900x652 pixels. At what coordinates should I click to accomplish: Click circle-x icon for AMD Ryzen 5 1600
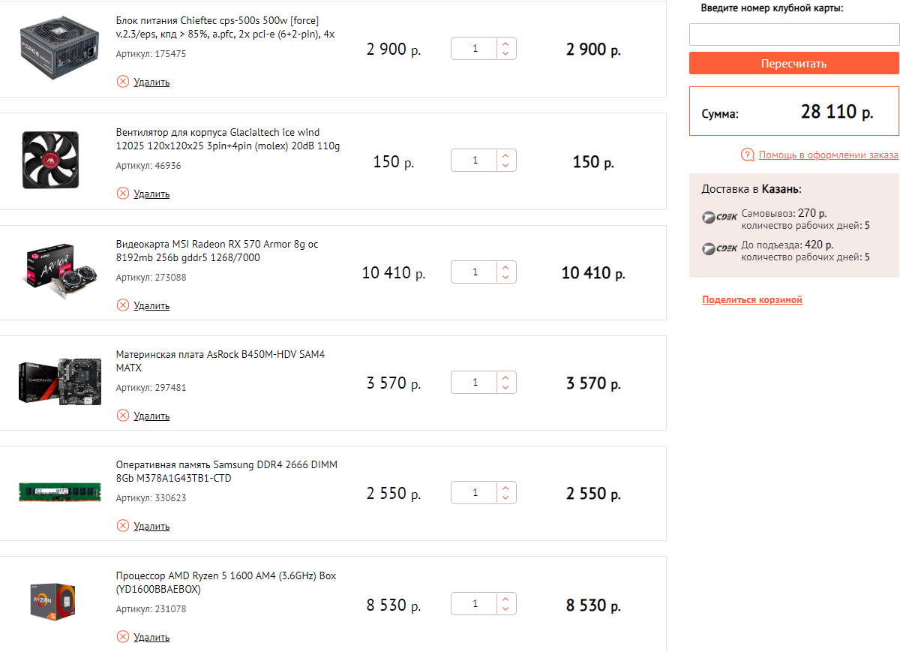[123, 637]
